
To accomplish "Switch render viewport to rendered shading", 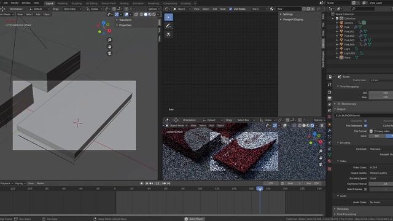I will click(313, 125).
